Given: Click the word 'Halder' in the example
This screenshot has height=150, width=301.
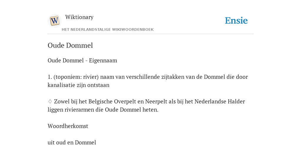Looking at the screenshot, I should pyautogui.click(x=236, y=101).
